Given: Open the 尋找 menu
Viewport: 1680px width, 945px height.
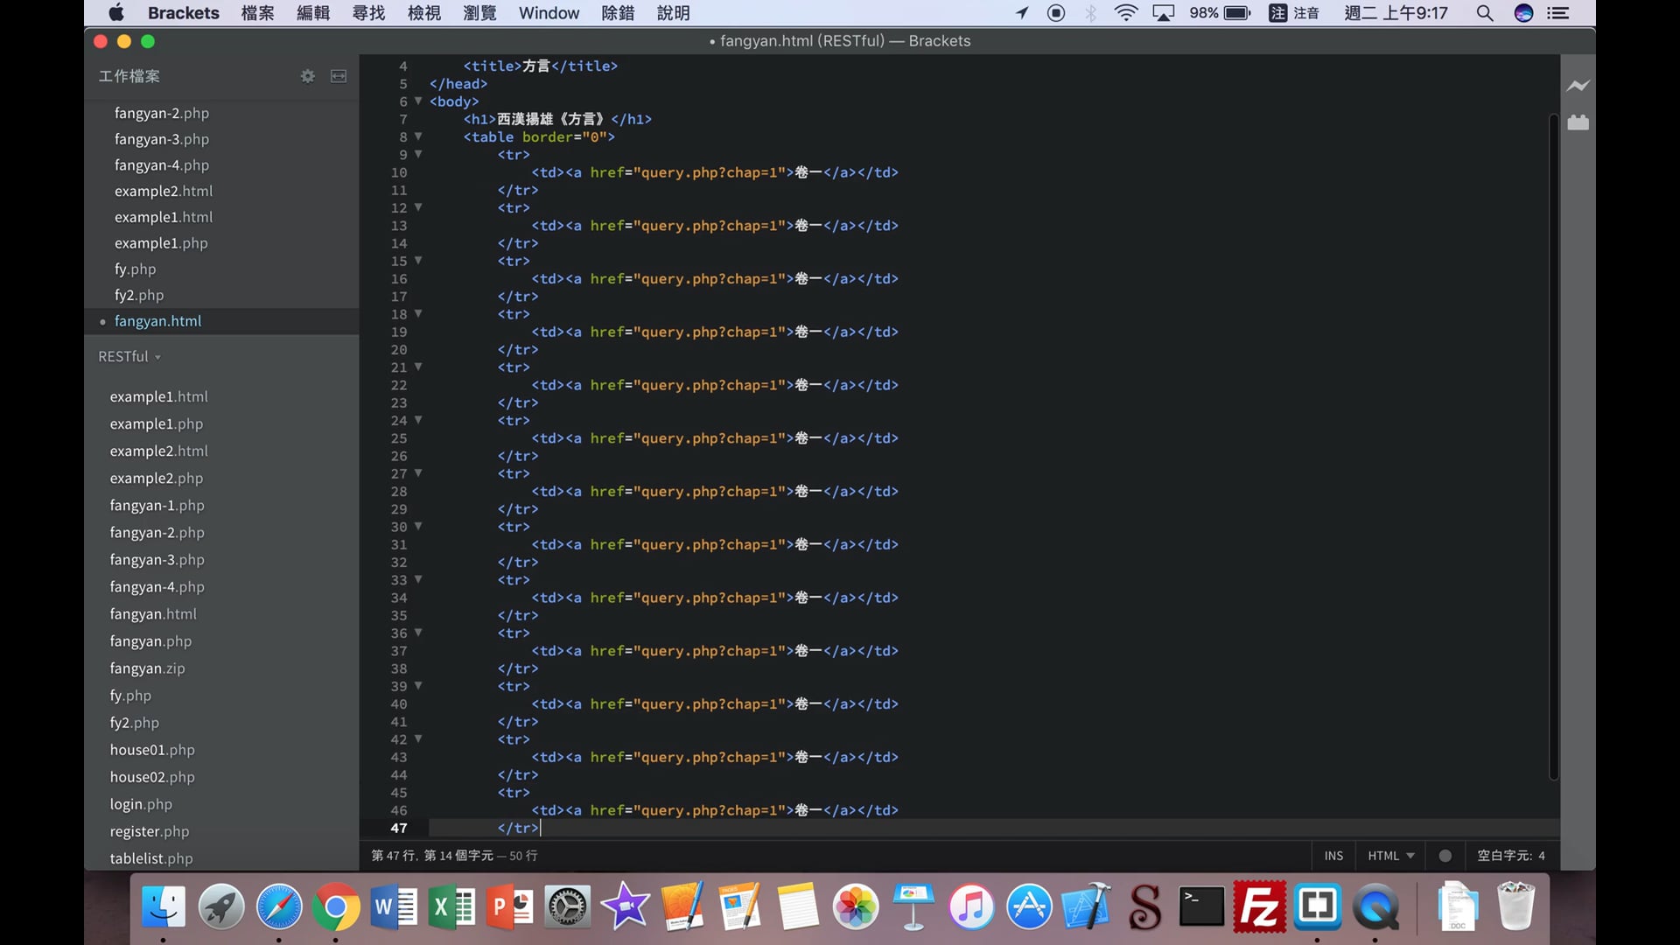Looking at the screenshot, I should click(x=368, y=13).
